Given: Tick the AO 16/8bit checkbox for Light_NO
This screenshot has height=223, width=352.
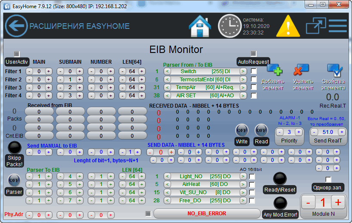Looking at the screenshot, I should pos(252,177).
